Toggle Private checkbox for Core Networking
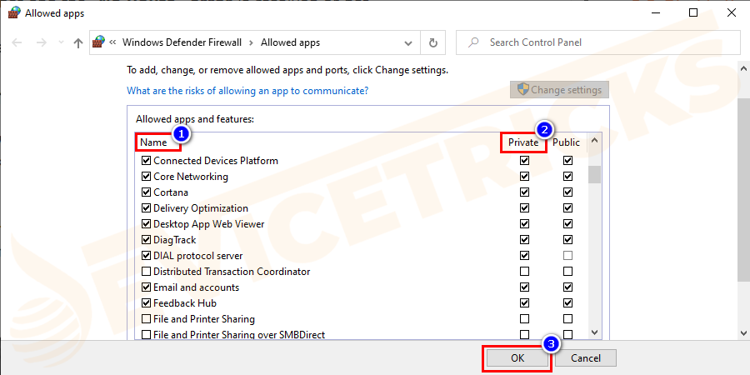Viewport: 750px width, 375px height. 525,177
